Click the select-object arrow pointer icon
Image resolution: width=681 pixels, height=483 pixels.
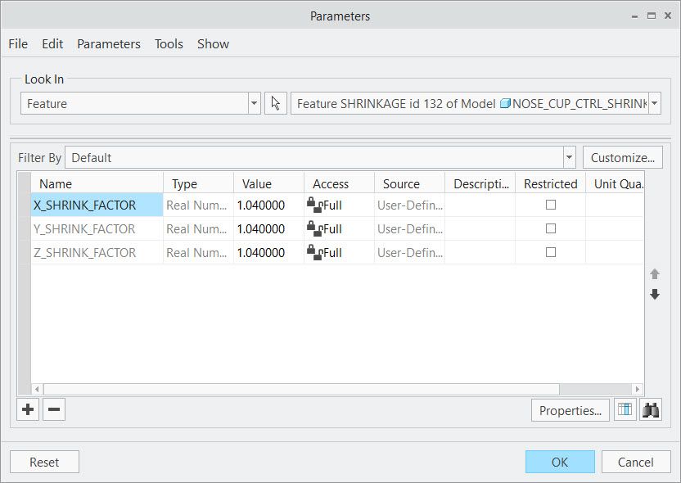point(276,104)
